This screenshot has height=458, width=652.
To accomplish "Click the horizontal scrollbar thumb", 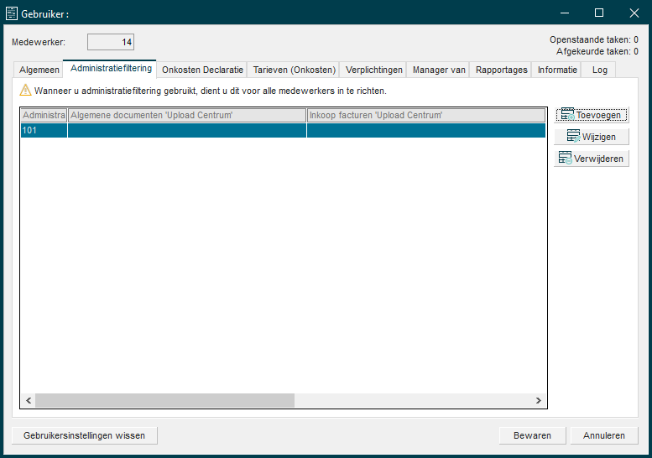I will 164,401.
